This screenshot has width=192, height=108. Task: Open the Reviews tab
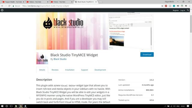pyautogui.click(x=55, y=70)
